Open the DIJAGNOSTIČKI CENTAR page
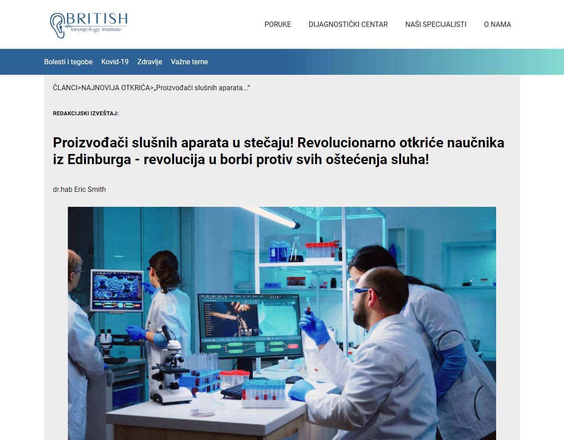 click(348, 25)
